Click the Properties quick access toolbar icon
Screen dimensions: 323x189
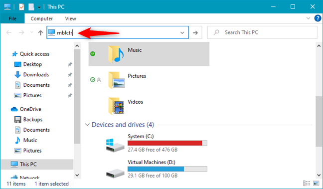[x=21, y=7]
